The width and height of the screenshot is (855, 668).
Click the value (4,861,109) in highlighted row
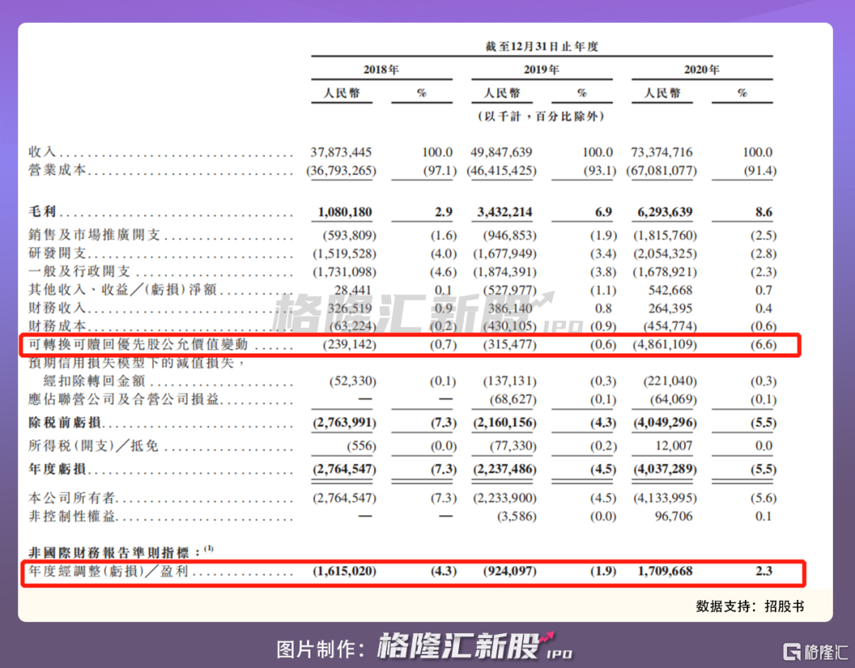[665, 344]
